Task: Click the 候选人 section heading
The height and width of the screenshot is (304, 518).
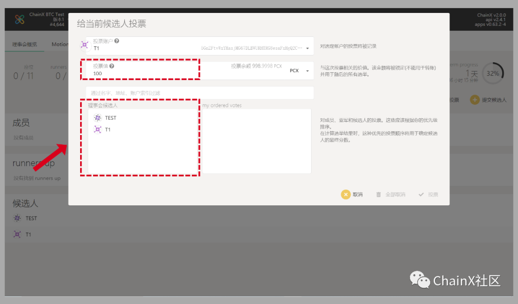Action: pyautogui.click(x=25, y=203)
